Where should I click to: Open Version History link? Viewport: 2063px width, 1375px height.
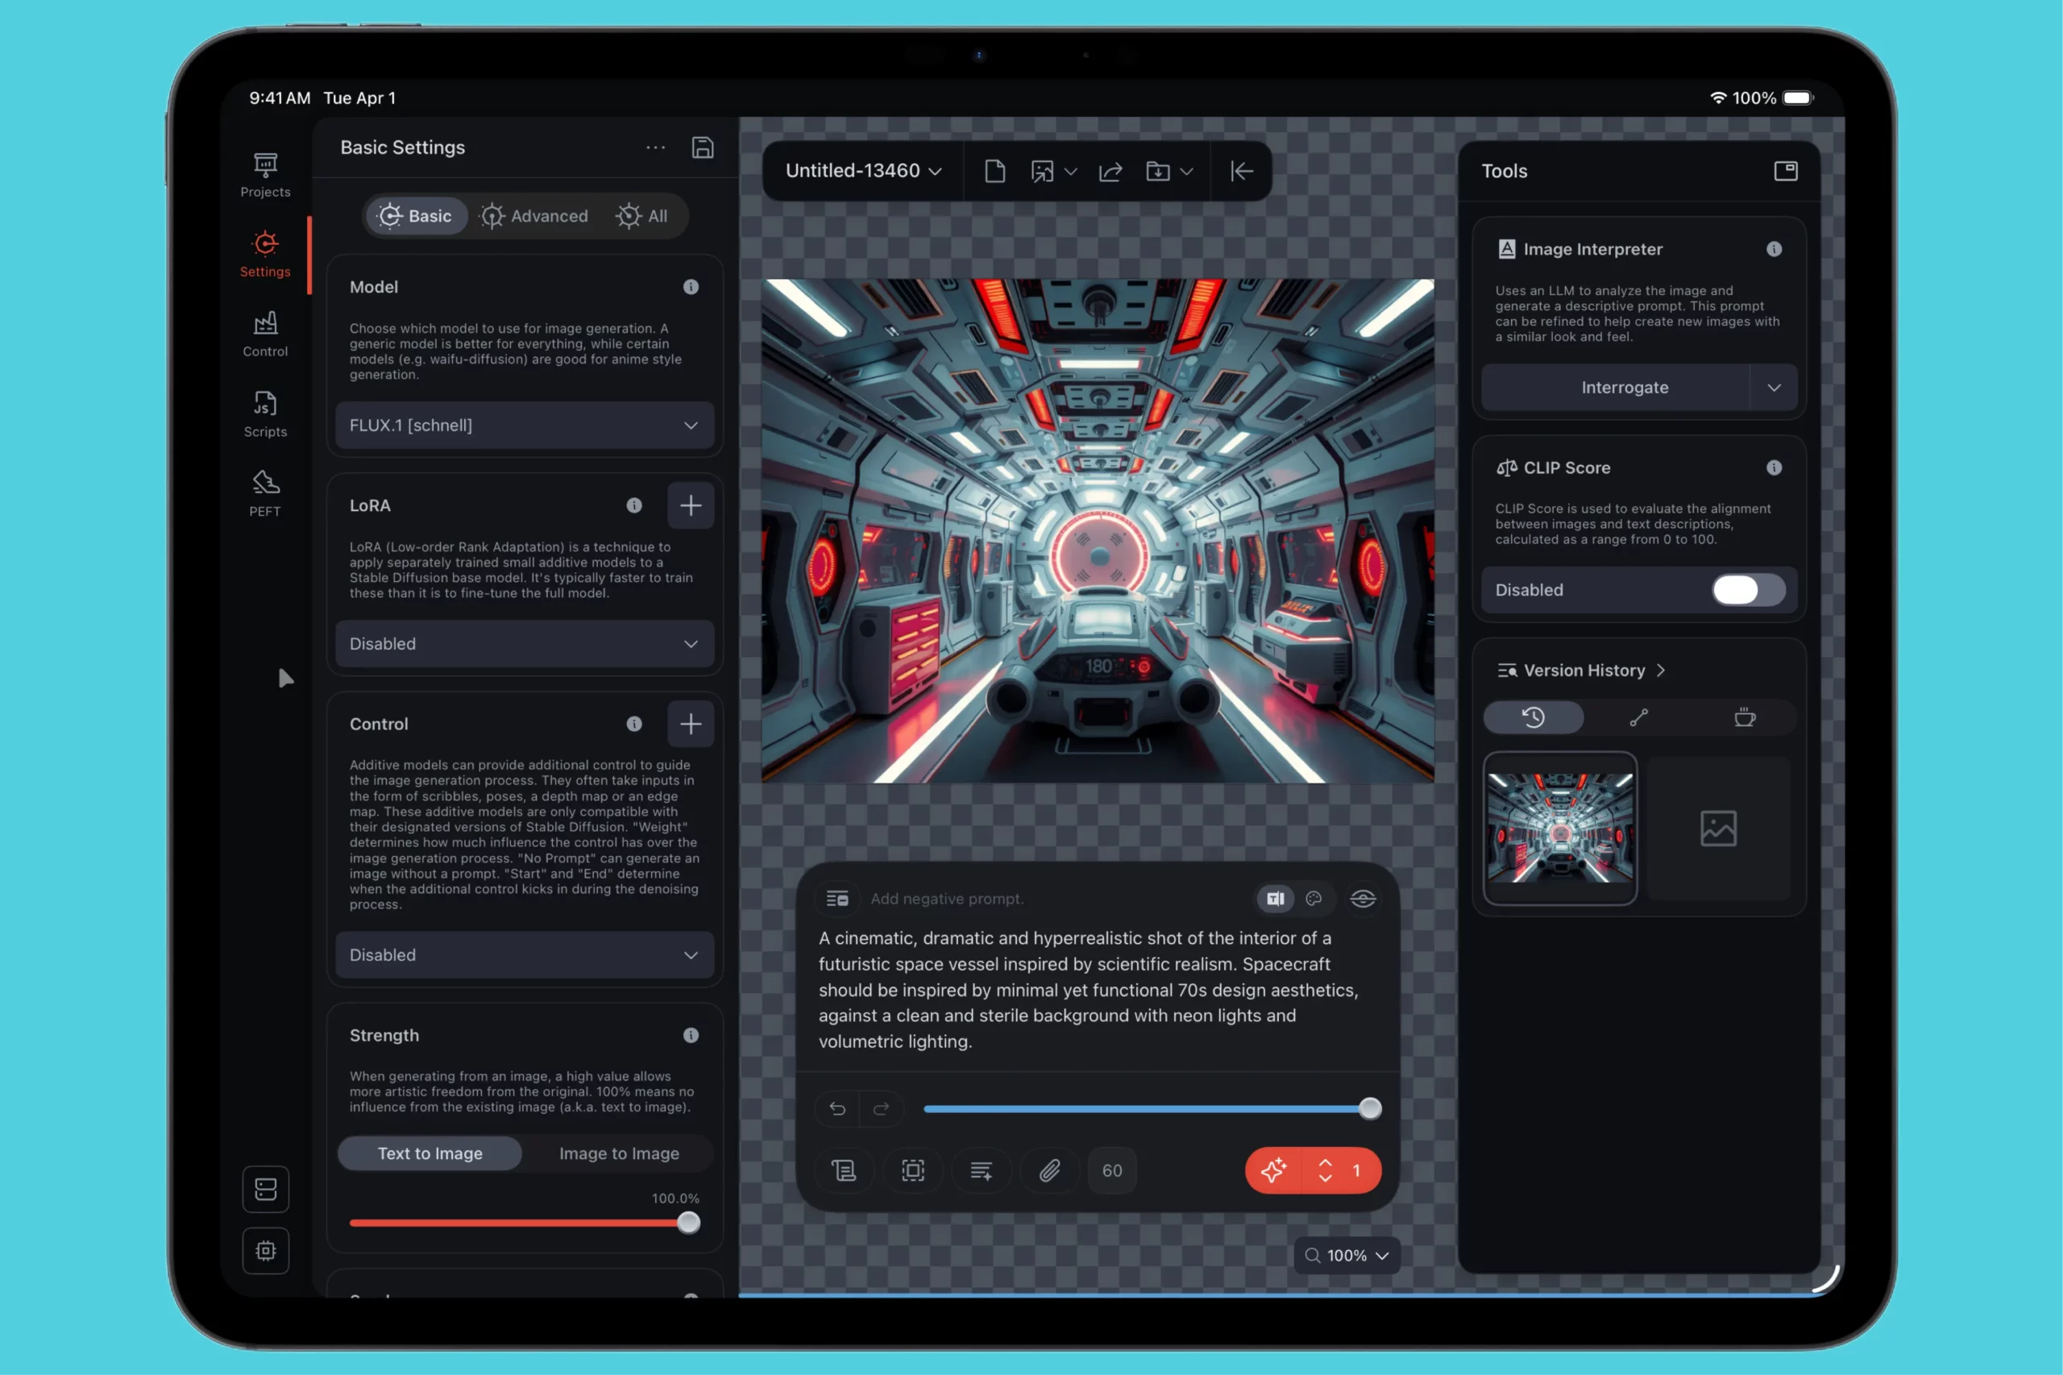click(x=1584, y=670)
